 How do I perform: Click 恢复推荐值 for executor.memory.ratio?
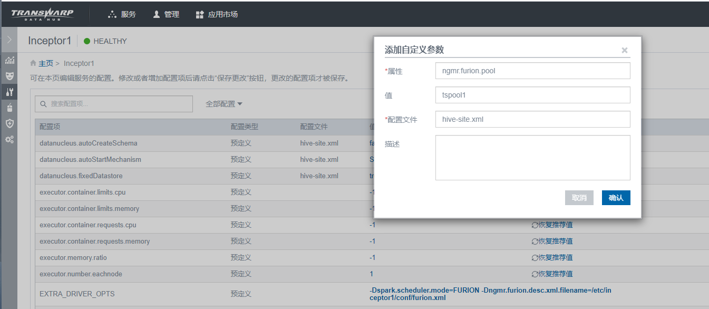(x=552, y=257)
